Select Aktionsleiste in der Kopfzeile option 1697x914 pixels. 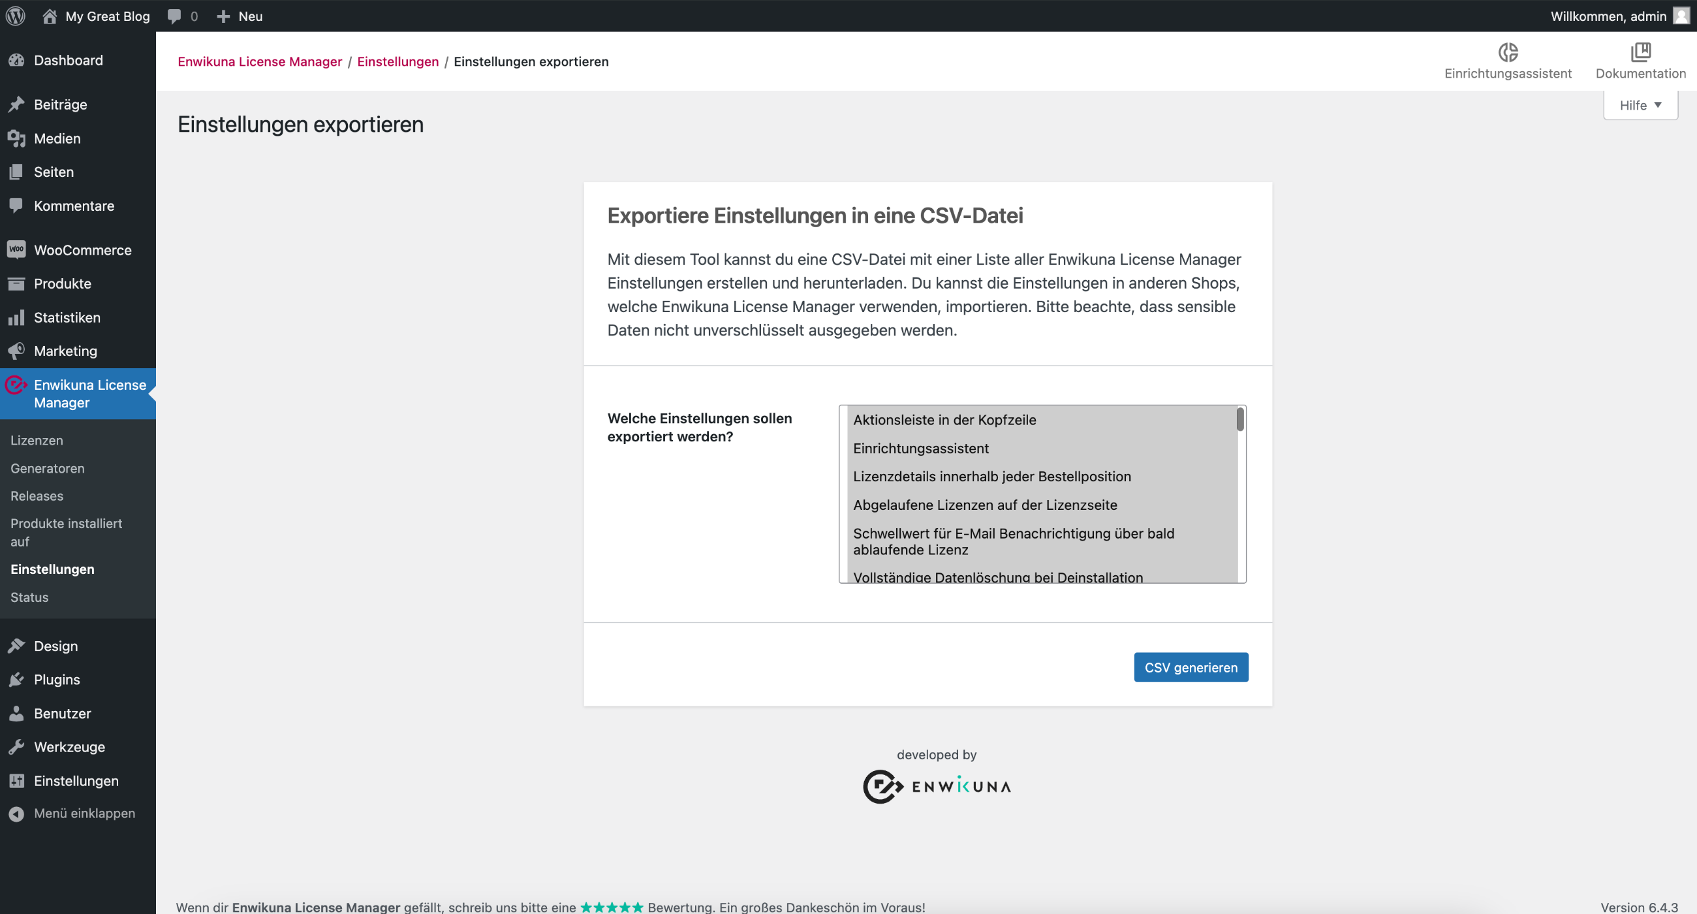(x=944, y=420)
